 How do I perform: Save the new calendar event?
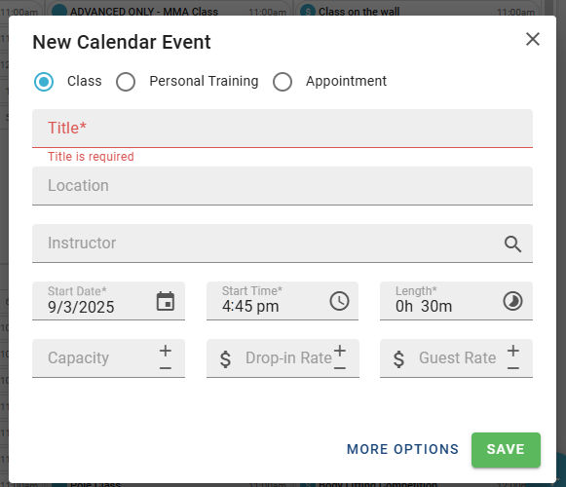tap(506, 450)
